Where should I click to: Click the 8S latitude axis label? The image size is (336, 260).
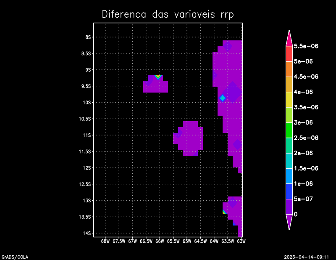tap(88, 37)
